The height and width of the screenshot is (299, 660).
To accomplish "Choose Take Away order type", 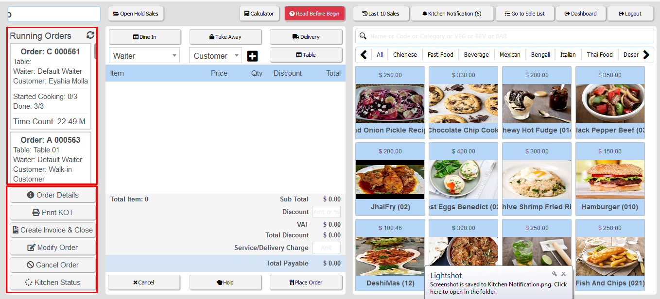I will [x=226, y=37].
